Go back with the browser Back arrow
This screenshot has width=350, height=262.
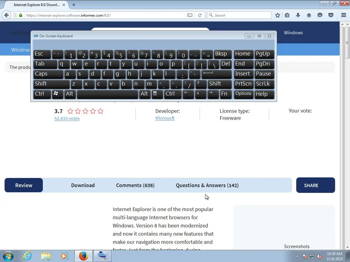(x=6, y=15)
